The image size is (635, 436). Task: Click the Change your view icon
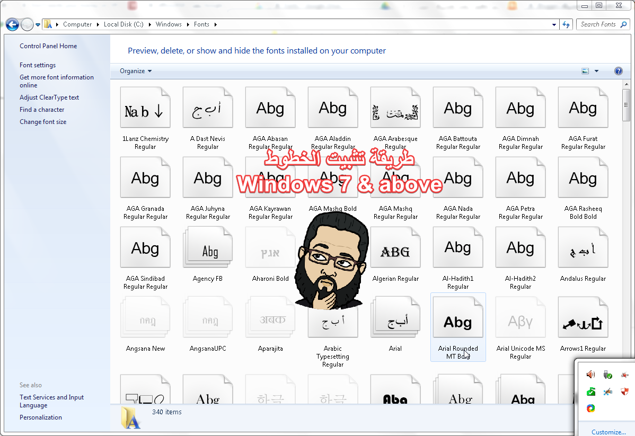pos(585,71)
